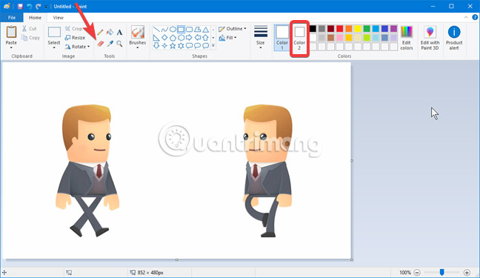
Task: Choose the Rounded rectangle shape
Action: 189,30
